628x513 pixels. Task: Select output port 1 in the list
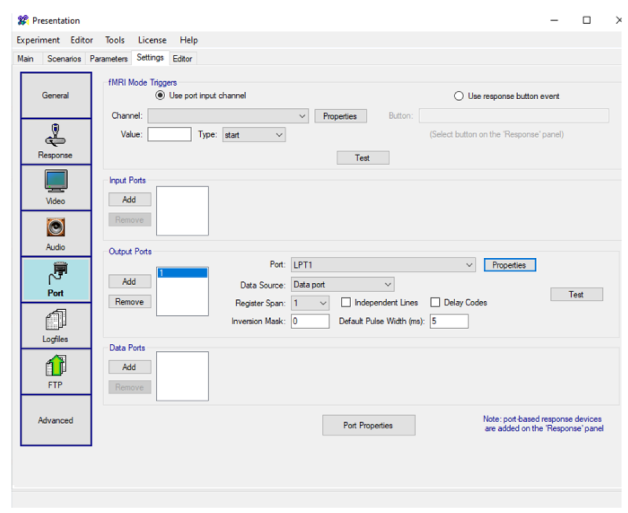pyautogui.click(x=182, y=273)
